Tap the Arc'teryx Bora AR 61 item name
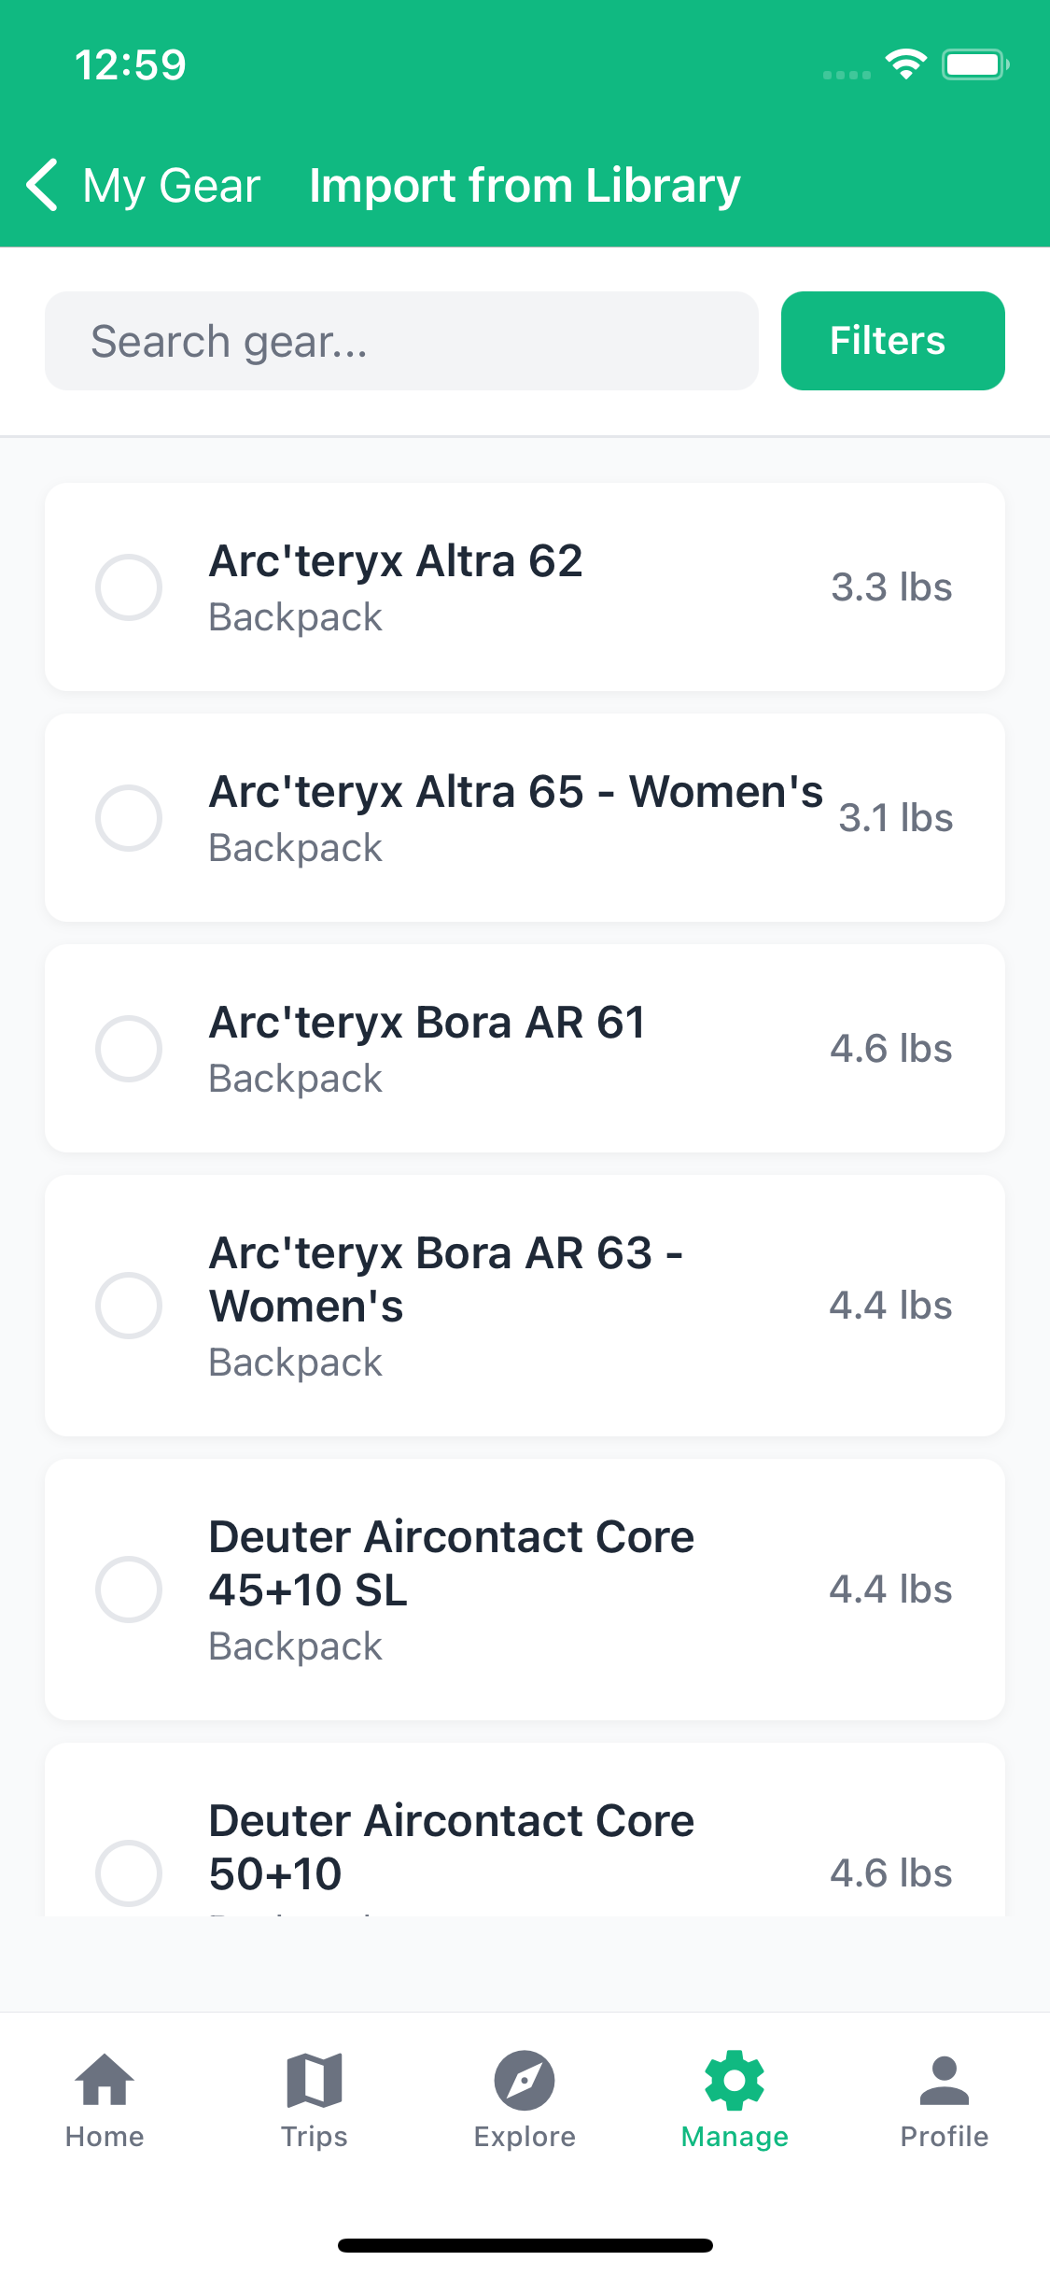Image resolution: width=1050 pixels, height=2275 pixels. [427, 1023]
